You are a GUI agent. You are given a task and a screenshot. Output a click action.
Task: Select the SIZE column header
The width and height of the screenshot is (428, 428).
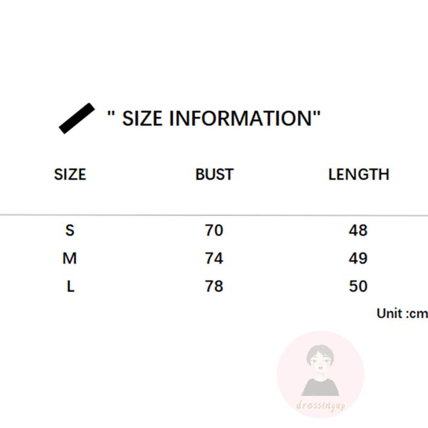coord(70,174)
